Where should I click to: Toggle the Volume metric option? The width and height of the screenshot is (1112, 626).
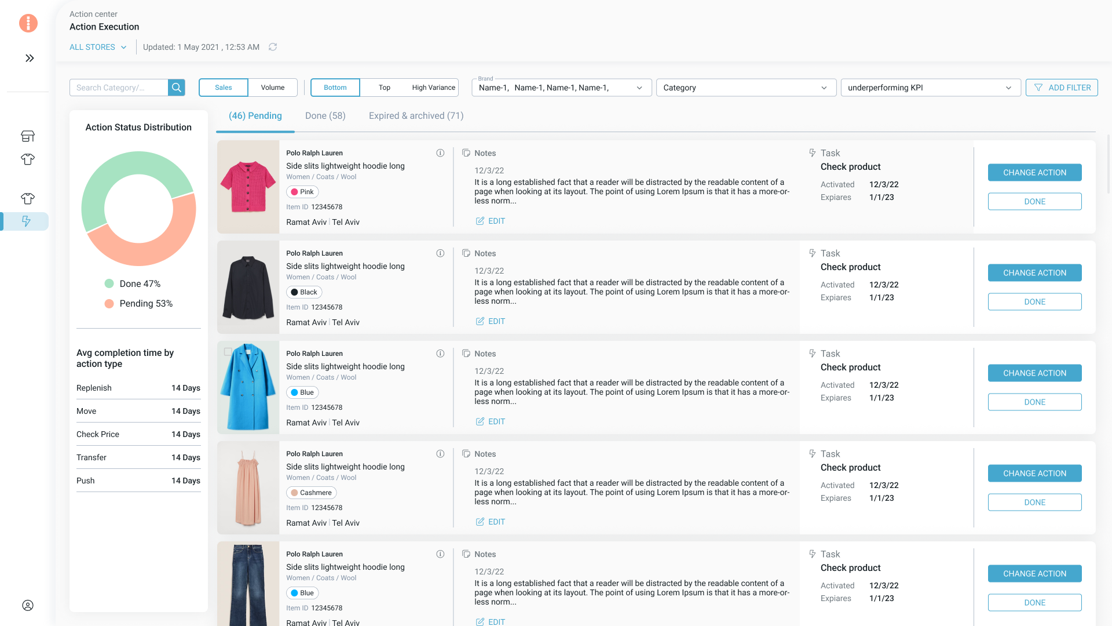pyautogui.click(x=273, y=88)
